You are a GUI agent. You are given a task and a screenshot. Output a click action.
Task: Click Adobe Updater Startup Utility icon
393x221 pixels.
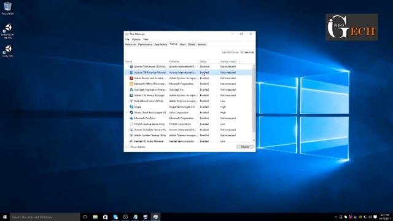pos(131,135)
